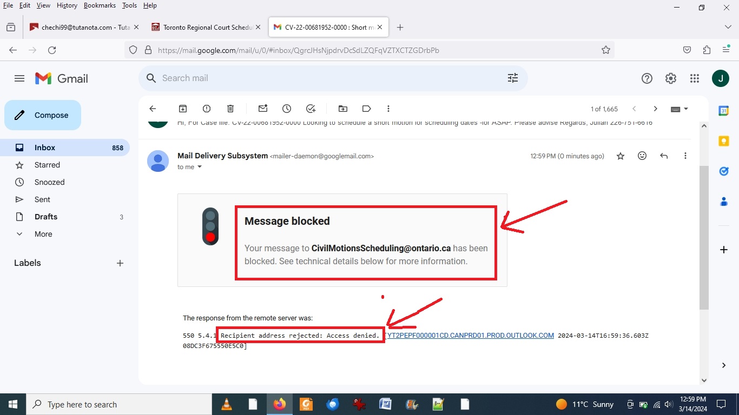The image size is (739, 415).
Task: Star the Mail Delivery Subsystem message
Action: [x=621, y=156]
